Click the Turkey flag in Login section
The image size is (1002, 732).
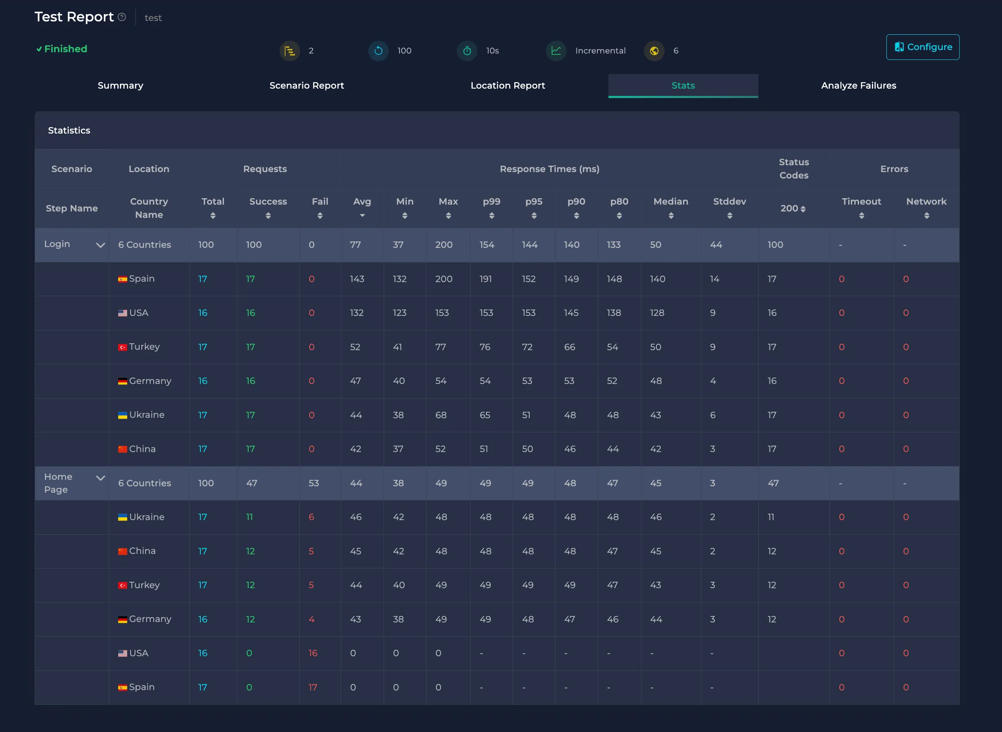point(123,348)
